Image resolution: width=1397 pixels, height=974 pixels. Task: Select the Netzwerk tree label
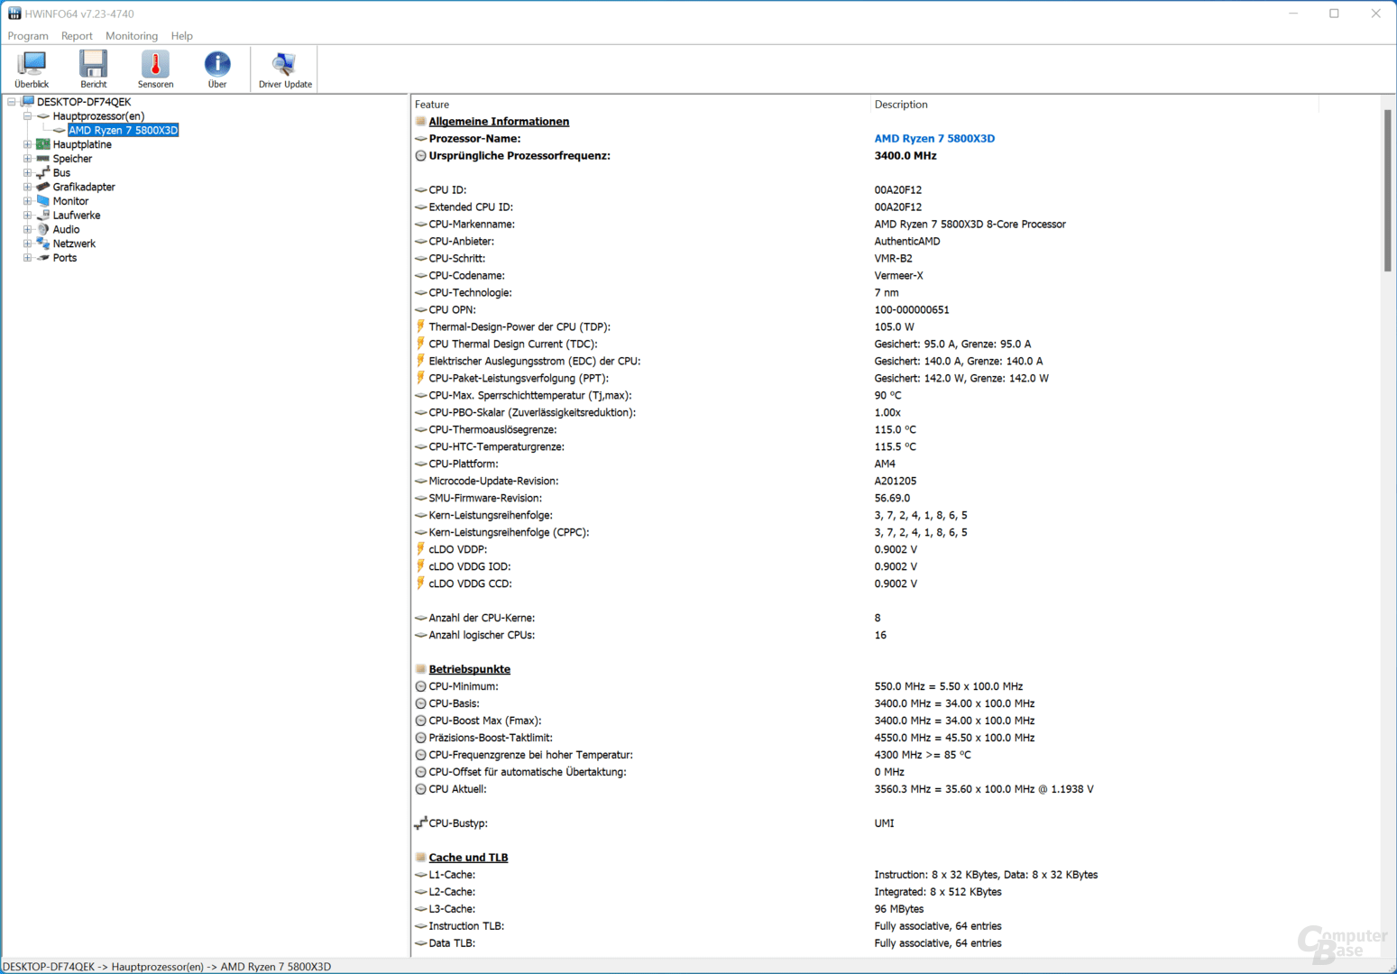point(74,243)
